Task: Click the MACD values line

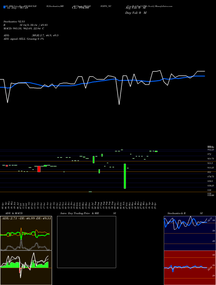Action: pyautogui.click(x=24, y=28)
